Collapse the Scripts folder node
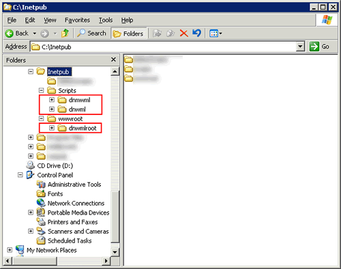The width and height of the screenshot is (341, 269). coord(41,91)
